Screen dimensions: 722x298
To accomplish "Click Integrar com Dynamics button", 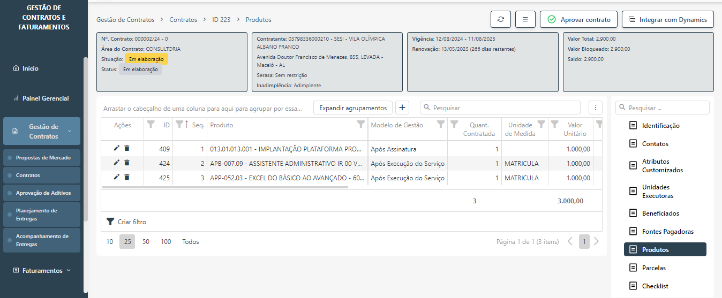I will point(667,19).
